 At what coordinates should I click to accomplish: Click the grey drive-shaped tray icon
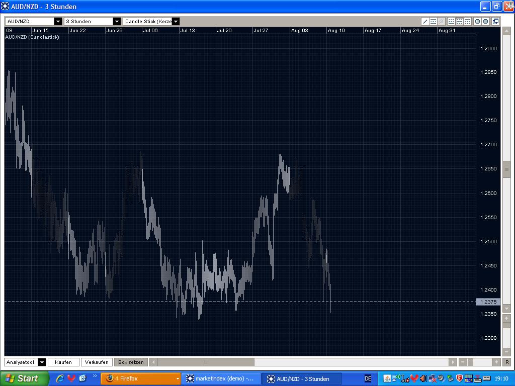click(487, 378)
